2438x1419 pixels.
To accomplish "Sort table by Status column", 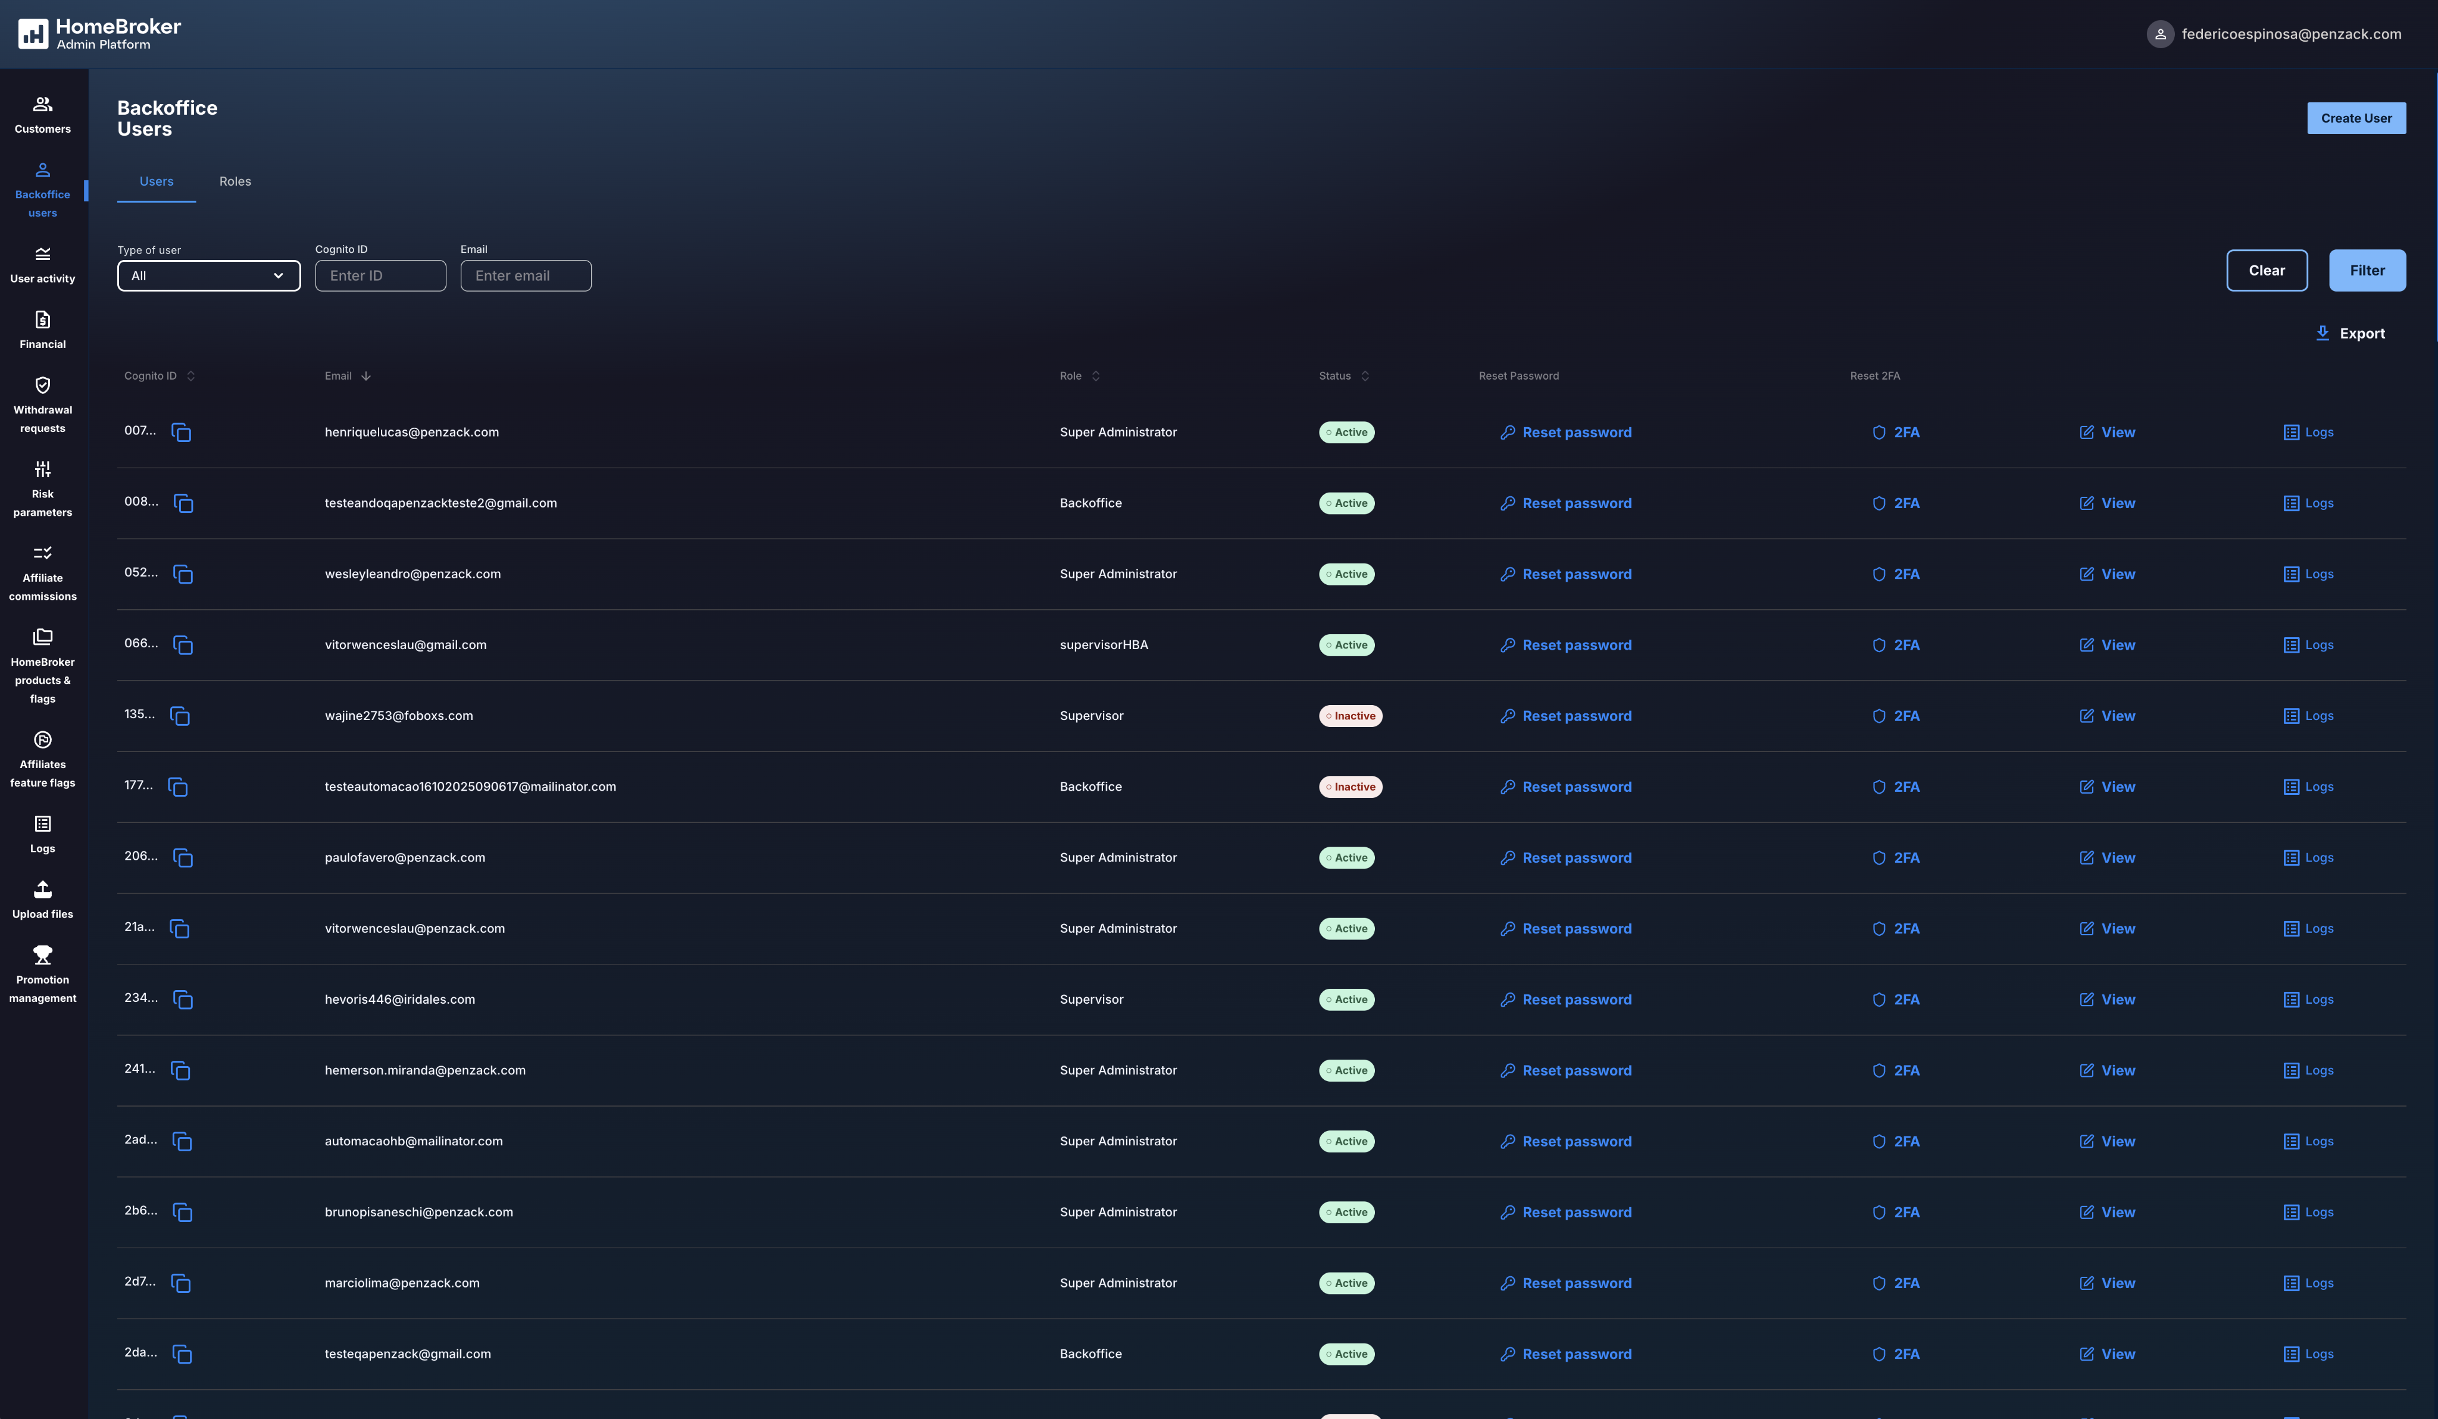I will click(x=1364, y=376).
